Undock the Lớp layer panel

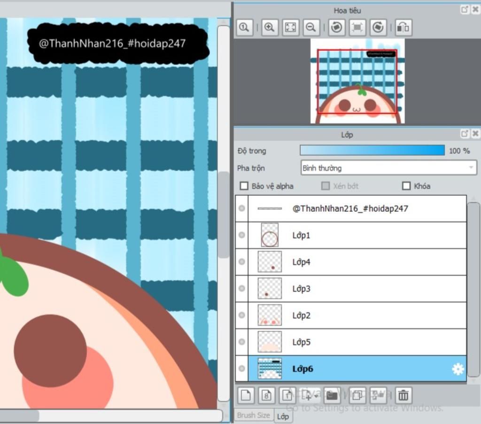tap(465, 134)
